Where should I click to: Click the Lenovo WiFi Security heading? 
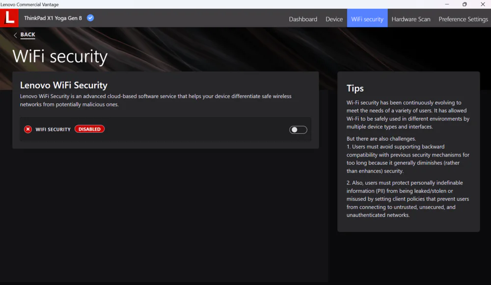pyautogui.click(x=63, y=85)
